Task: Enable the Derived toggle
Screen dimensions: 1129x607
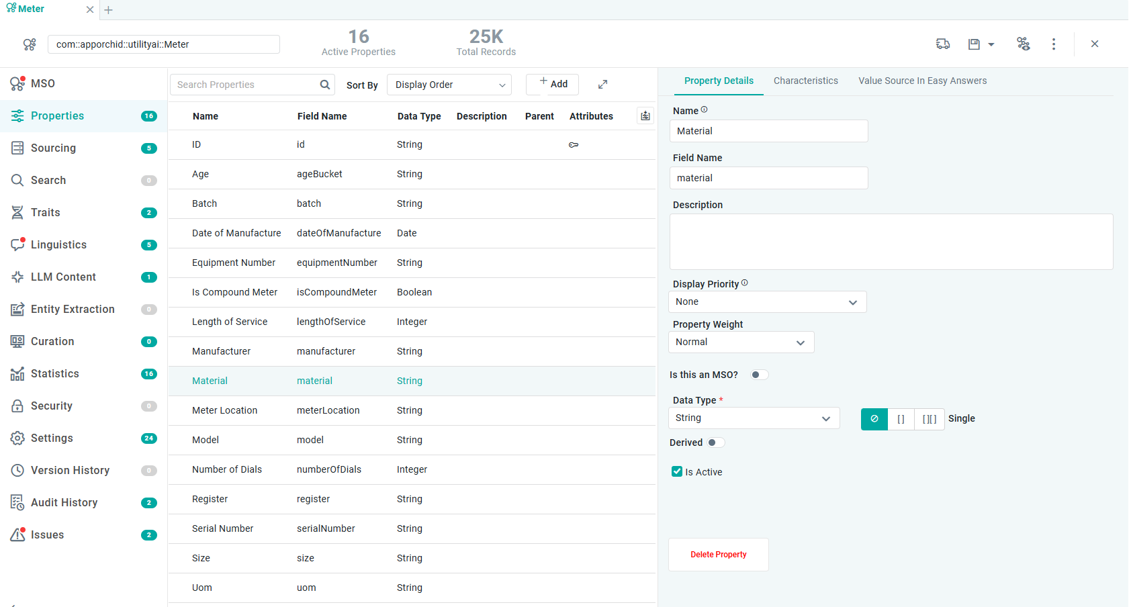Action: click(715, 442)
